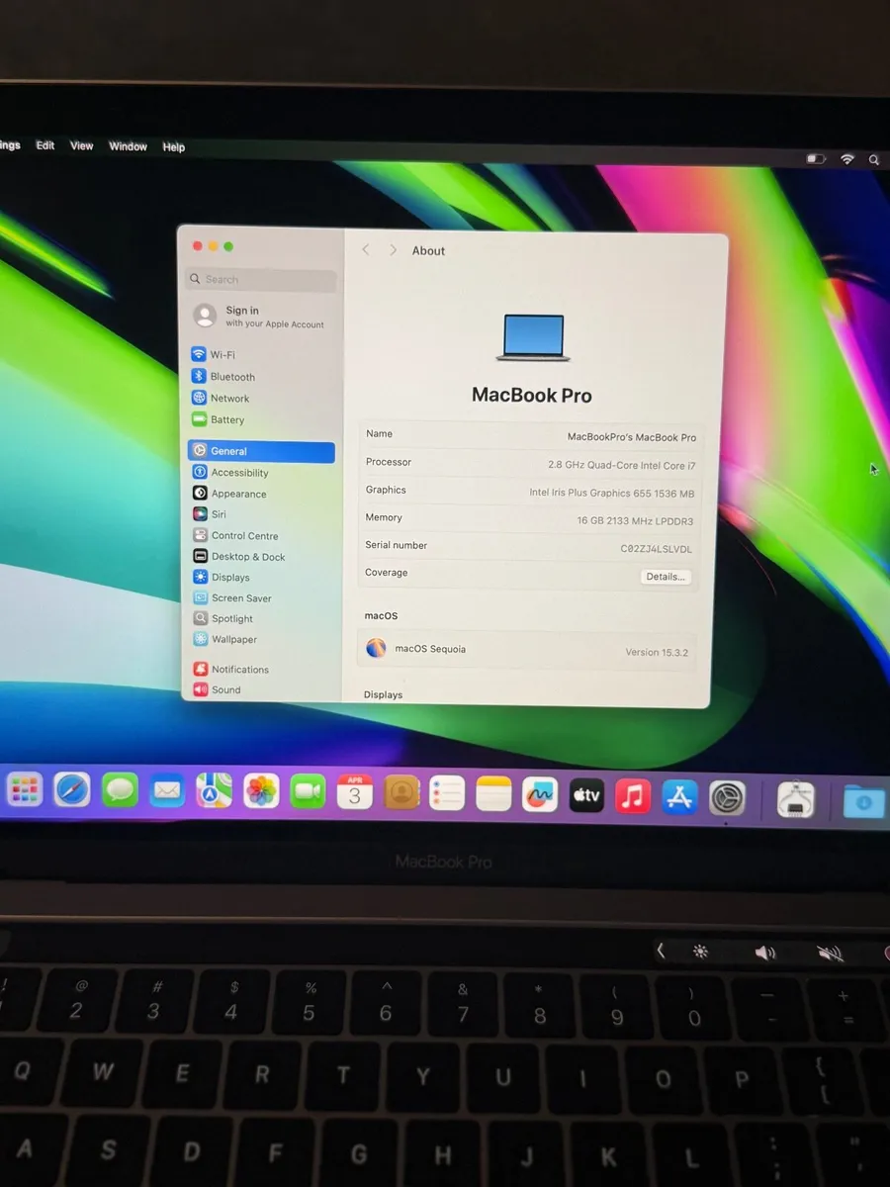The height and width of the screenshot is (1187, 890).
Task: Open Wi-Fi settings in sidebar
Action: click(x=222, y=355)
